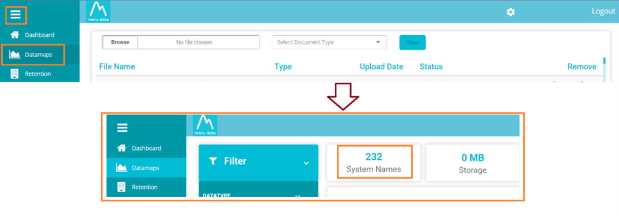Image resolution: width=619 pixels, height=223 pixels.
Task: Open the Select Document Type dropdown
Action: 329,42
